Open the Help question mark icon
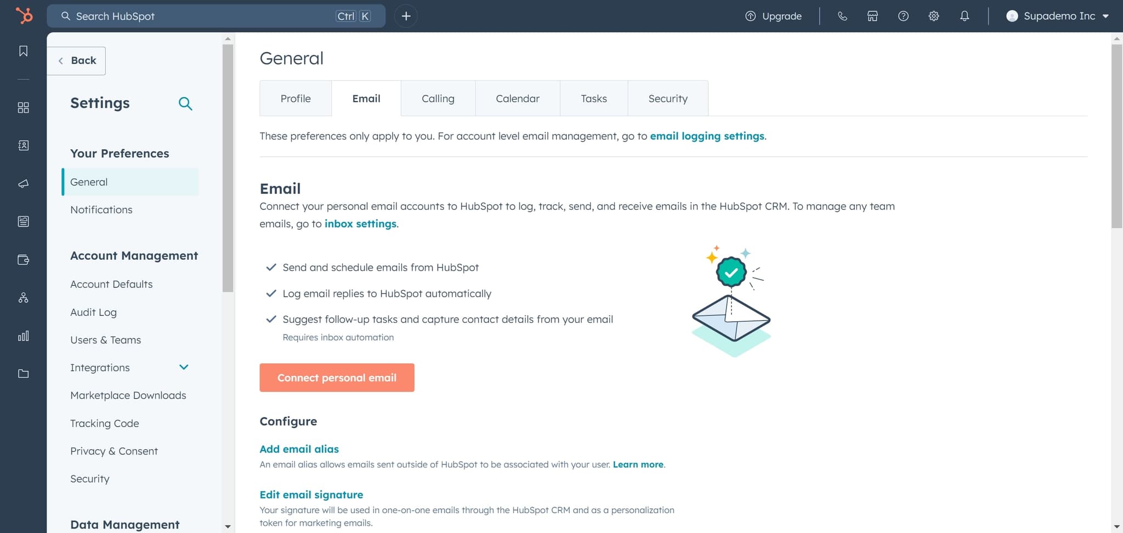 [903, 16]
